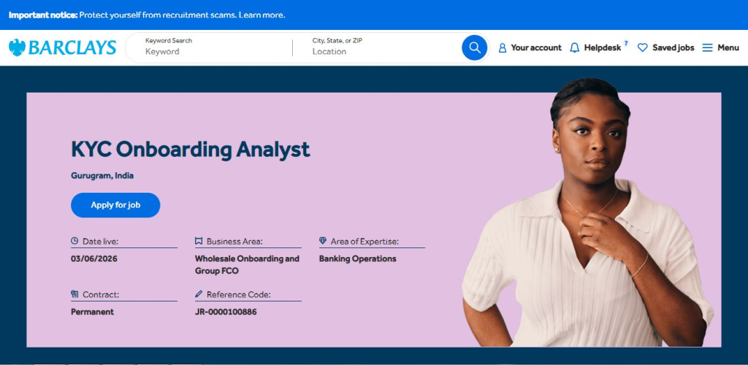Click the Important notice: text
Viewport: 748px width, 365px height.
[43, 15]
